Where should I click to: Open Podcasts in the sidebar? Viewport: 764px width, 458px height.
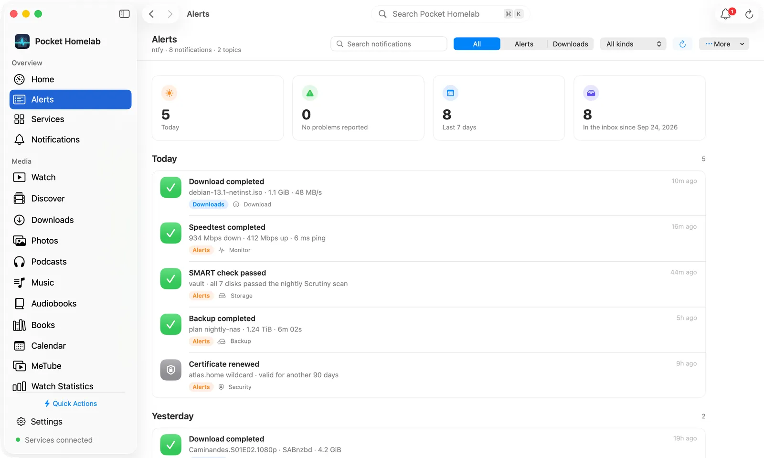(70, 262)
